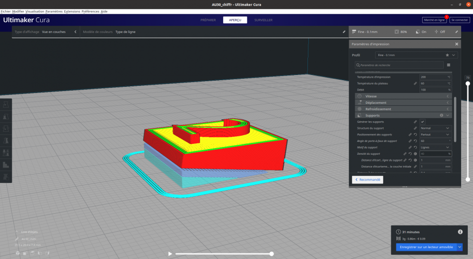473x259 pixels.
Task: Click Se connecter button
Action: pyautogui.click(x=459, y=20)
